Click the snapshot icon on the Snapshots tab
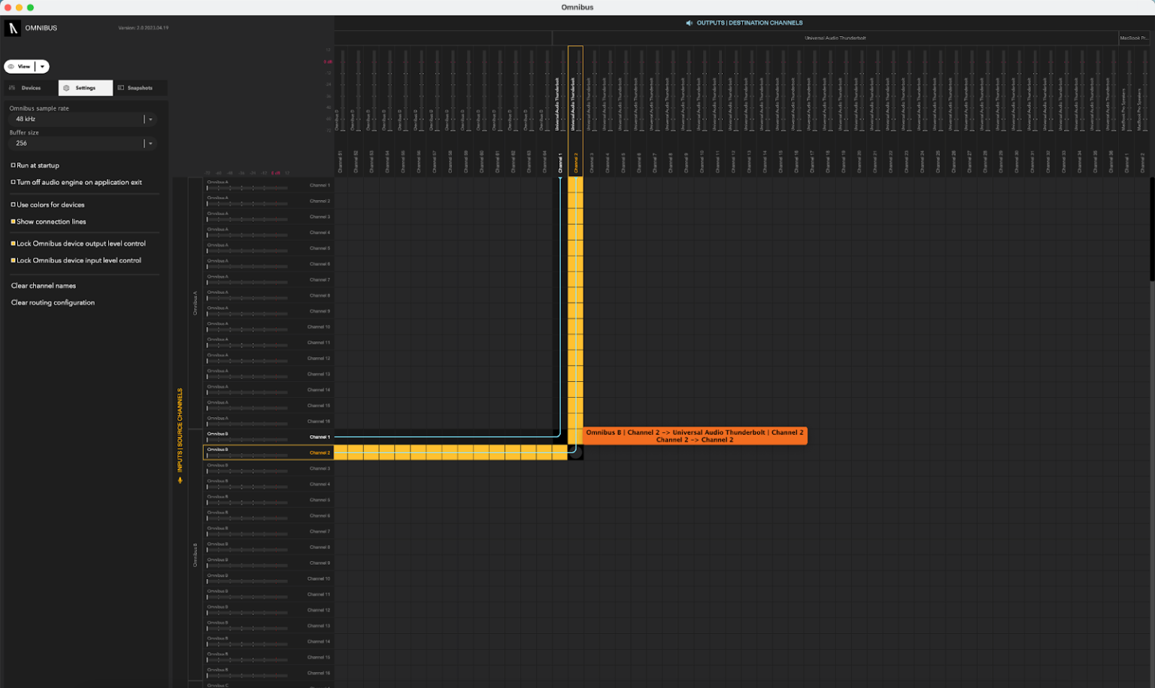This screenshot has width=1155, height=688. (122, 88)
